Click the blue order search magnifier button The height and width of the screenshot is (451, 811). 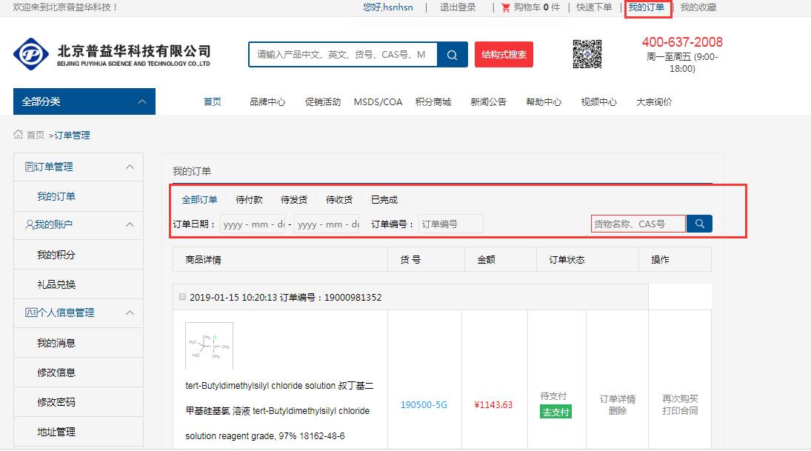click(x=699, y=224)
